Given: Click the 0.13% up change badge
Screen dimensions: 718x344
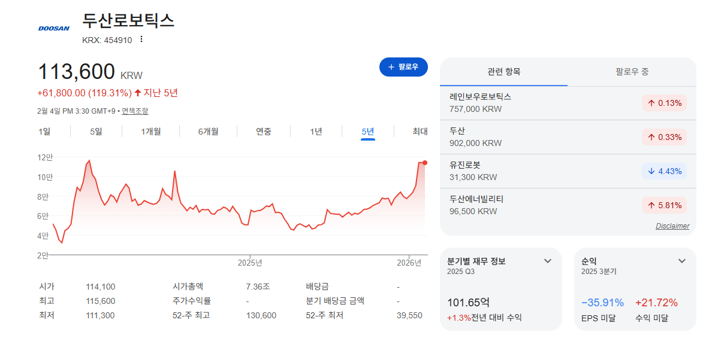Looking at the screenshot, I should click(x=665, y=103).
